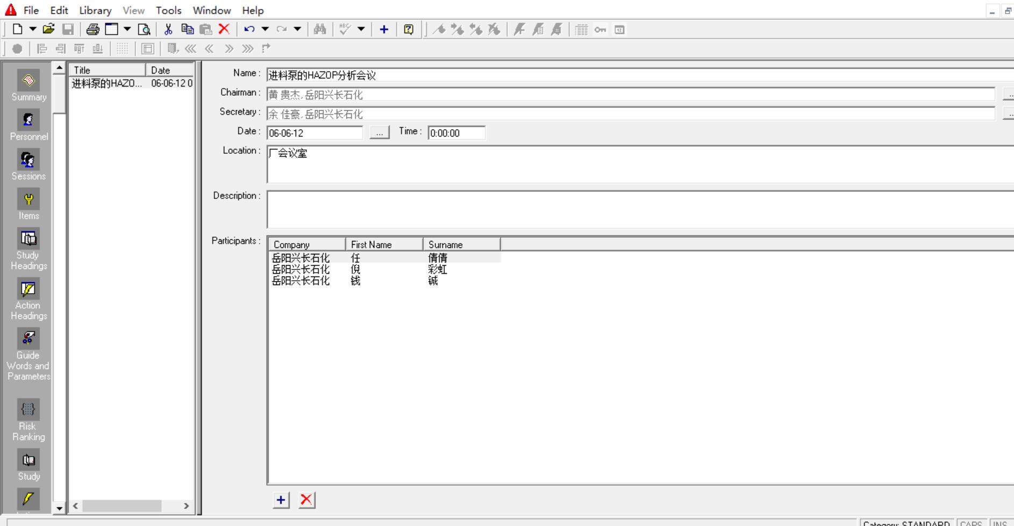Click the Location text box
The width and height of the screenshot is (1014, 526).
640,165
